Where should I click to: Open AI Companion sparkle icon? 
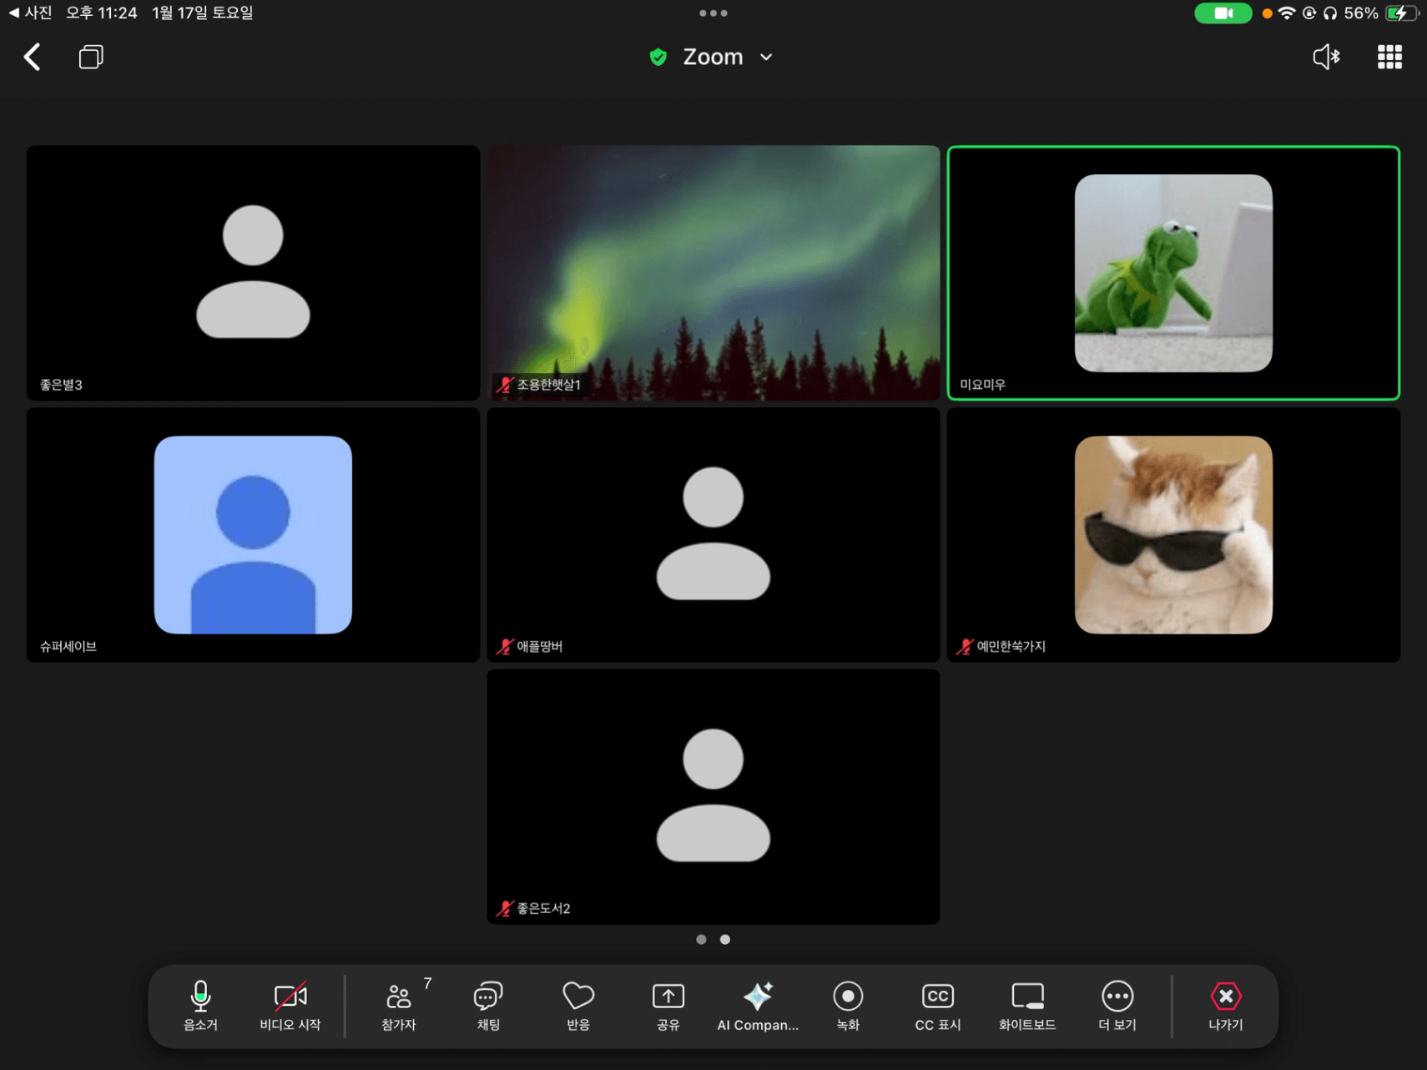[x=757, y=1005]
